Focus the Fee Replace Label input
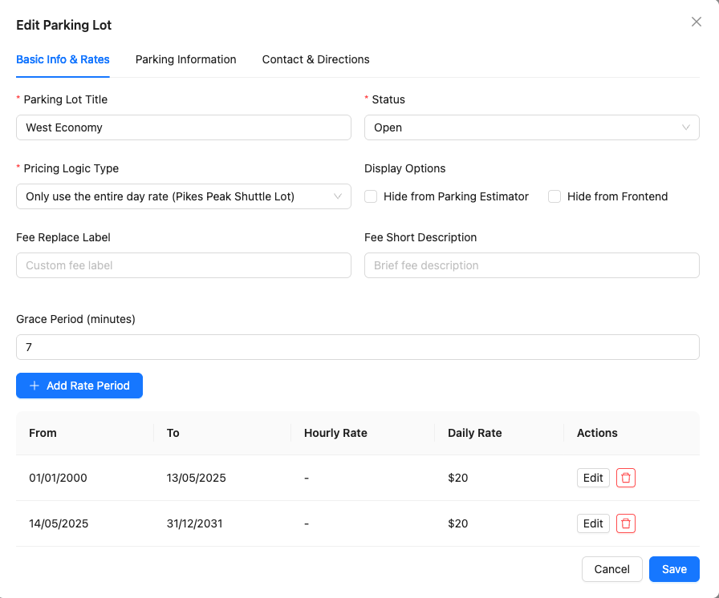The width and height of the screenshot is (719, 598). pyautogui.click(x=183, y=265)
